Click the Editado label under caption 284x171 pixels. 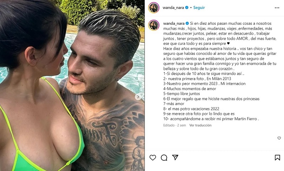pyautogui.click(x=169, y=125)
